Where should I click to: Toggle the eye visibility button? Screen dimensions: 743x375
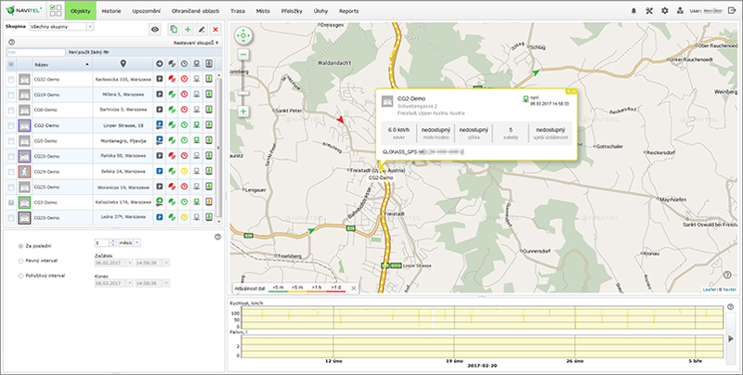click(155, 30)
